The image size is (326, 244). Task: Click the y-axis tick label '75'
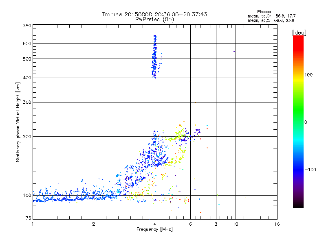pos(29,218)
